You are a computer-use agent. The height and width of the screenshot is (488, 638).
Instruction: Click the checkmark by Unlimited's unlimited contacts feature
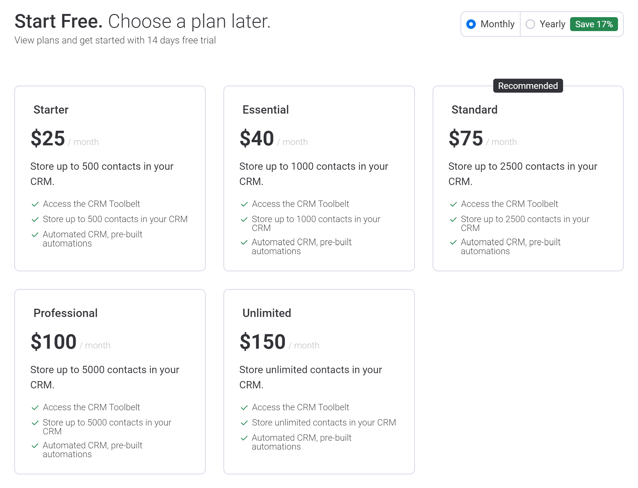tap(244, 423)
